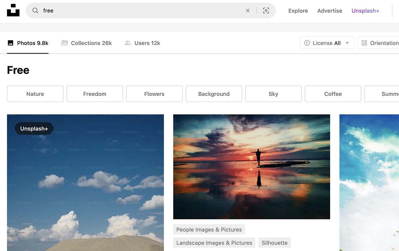Expand the Orientation filter dropdown
399x251 pixels.
click(x=378, y=43)
